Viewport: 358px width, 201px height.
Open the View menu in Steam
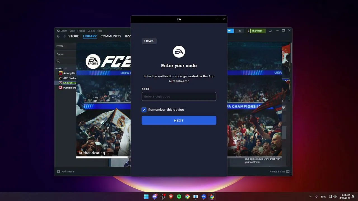(x=72, y=31)
